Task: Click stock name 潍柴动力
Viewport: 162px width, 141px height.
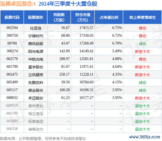Action: click(36, 129)
